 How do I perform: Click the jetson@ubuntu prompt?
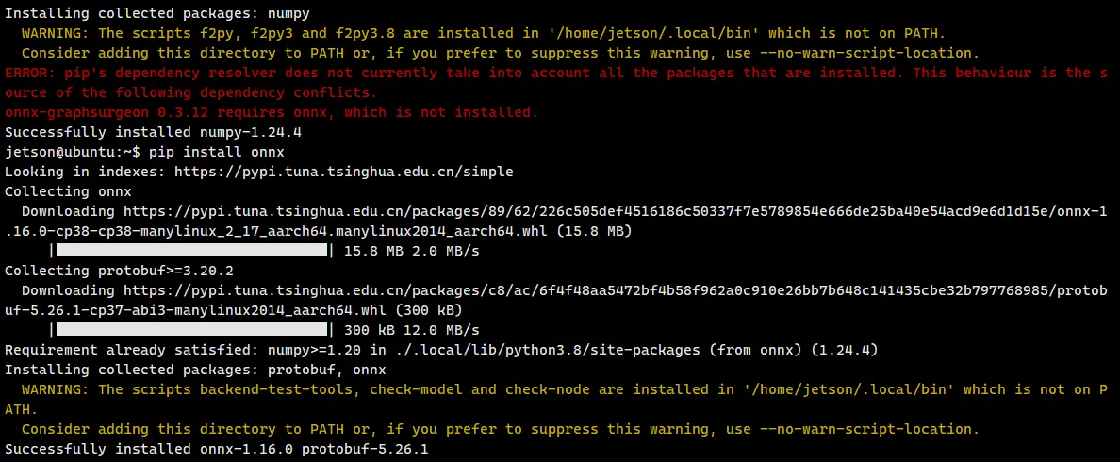[73, 152]
